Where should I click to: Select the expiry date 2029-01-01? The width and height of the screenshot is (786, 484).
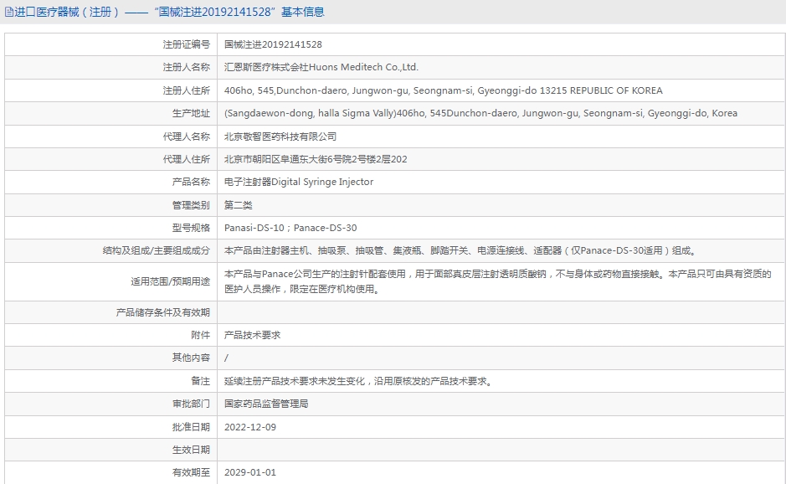(250, 472)
